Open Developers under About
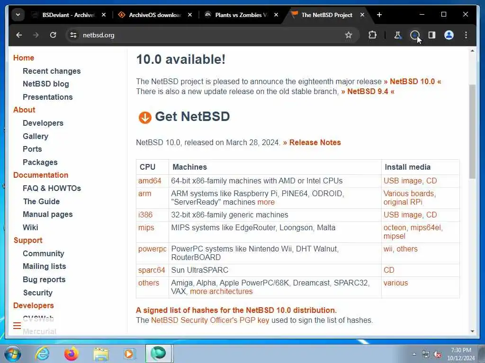This screenshot has height=363, width=485. [43, 123]
